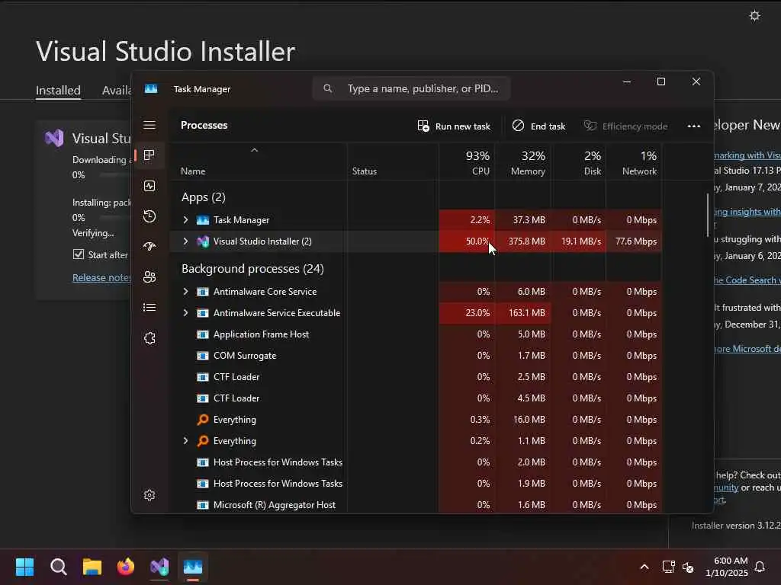Click Background processes (24) group header
This screenshot has height=585, width=781.
252,269
